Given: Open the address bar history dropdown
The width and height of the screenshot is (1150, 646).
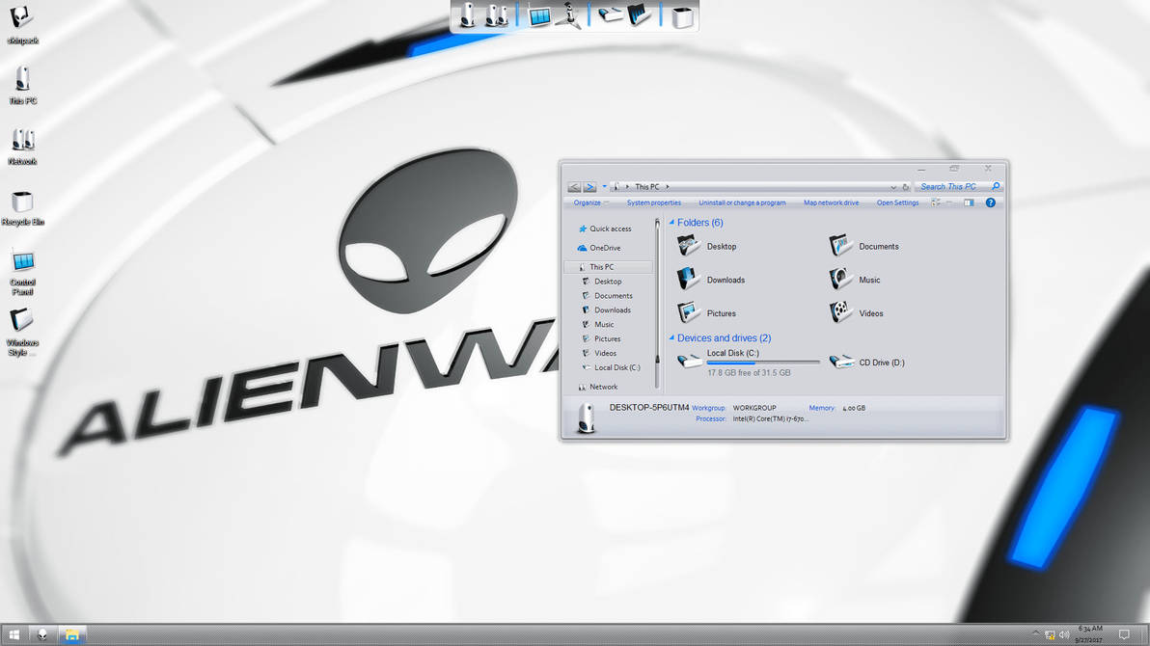Looking at the screenshot, I should click(x=893, y=187).
